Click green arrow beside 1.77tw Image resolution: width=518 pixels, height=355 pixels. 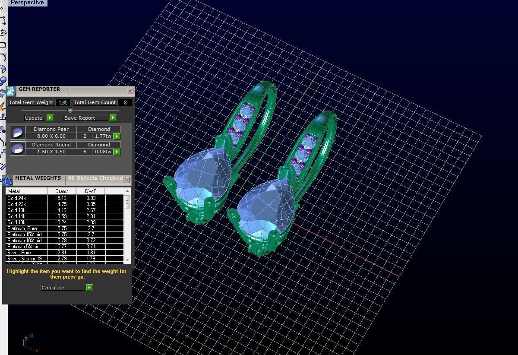[x=117, y=136]
